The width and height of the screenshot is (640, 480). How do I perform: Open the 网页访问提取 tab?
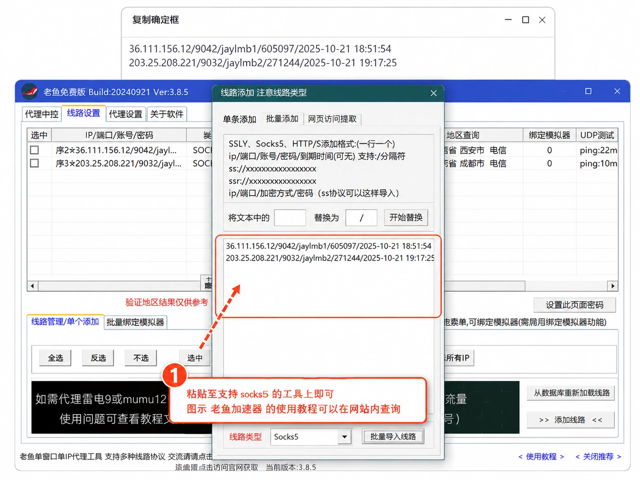(x=332, y=119)
